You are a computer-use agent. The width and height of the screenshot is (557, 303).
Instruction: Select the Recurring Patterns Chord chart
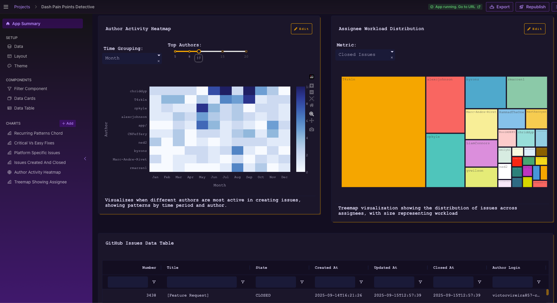(38, 133)
